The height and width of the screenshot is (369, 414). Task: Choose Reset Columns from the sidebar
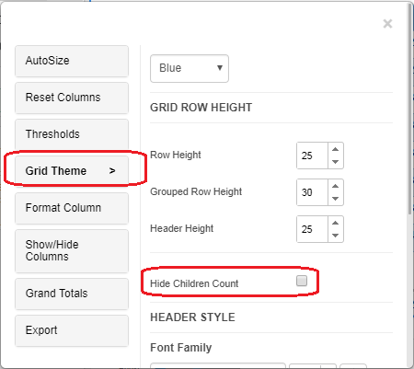click(x=72, y=98)
